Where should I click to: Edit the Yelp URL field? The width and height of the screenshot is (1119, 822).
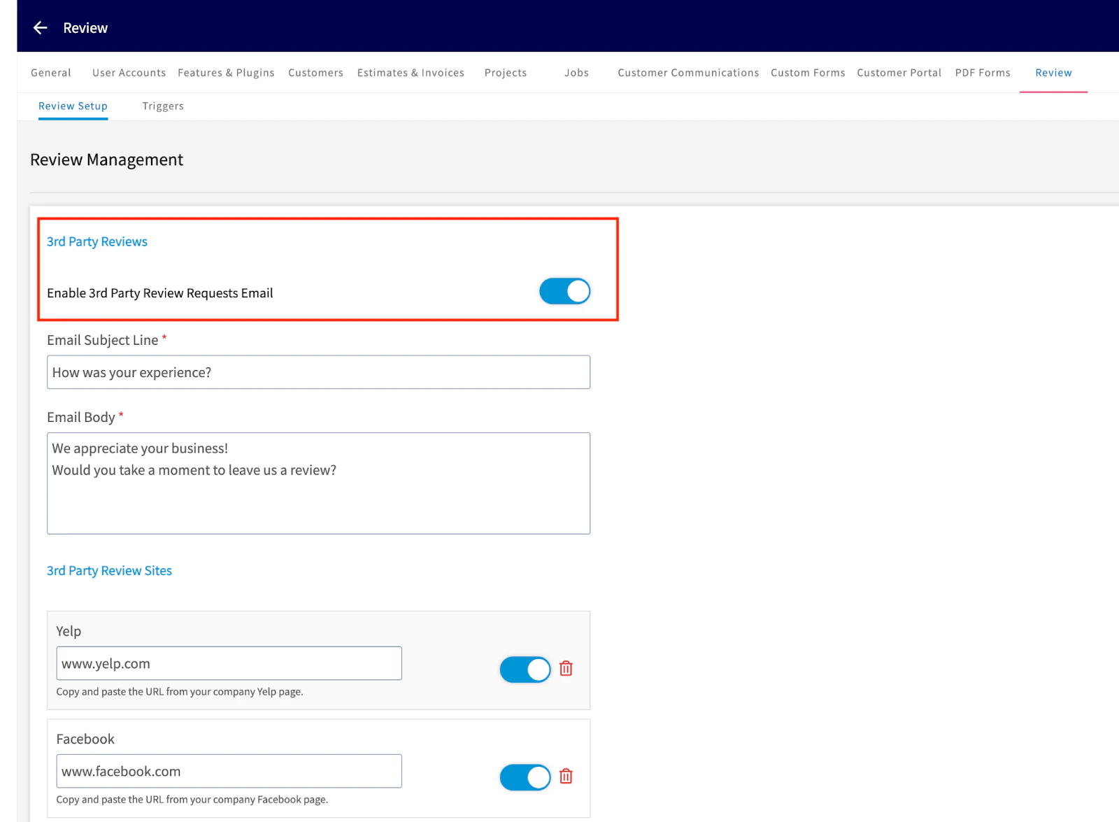click(229, 663)
